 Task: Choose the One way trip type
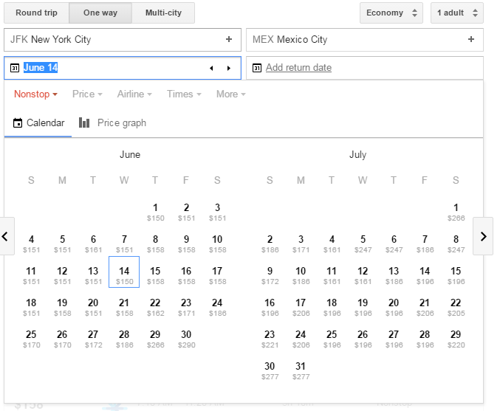(101, 13)
